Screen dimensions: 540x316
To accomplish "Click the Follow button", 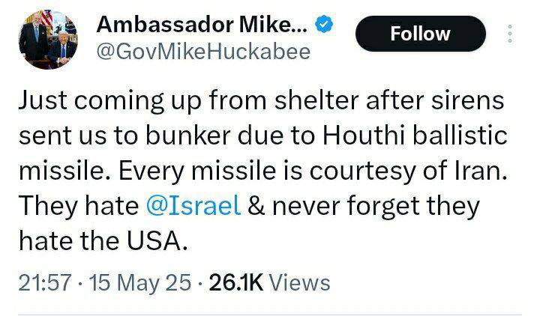I will click(x=421, y=34).
